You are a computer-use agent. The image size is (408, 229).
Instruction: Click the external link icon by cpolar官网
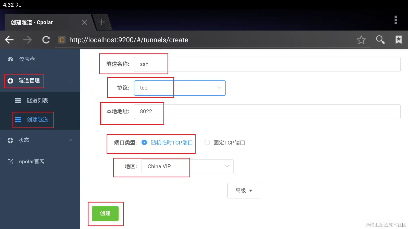[10, 162]
